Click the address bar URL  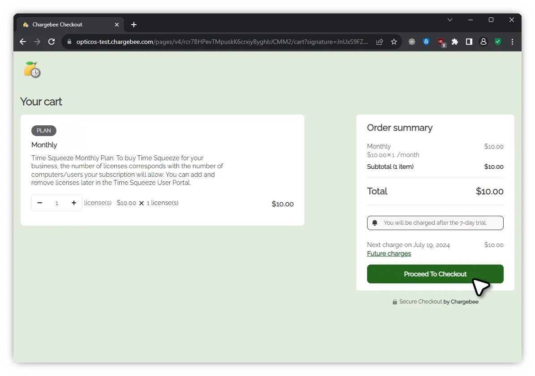pyautogui.click(x=222, y=42)
